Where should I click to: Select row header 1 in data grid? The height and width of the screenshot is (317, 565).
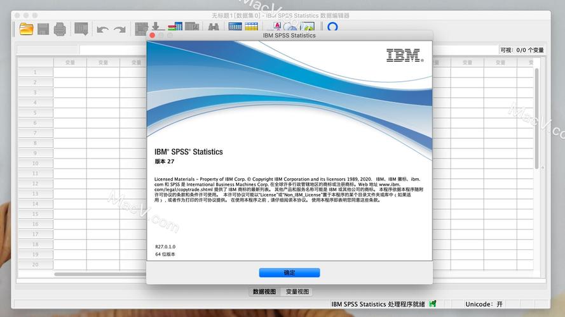coord(36,72)
